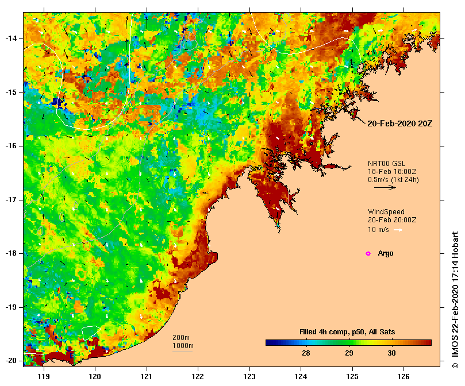Click the 'NRT00 GSL' label
This screenshot has height=386, width=465.
coord(386,164)
